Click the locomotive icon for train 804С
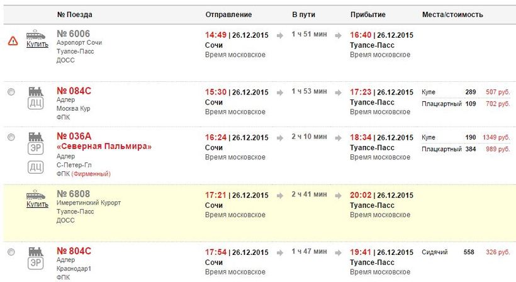This screenshot has height=282, width=516. tap(36, 252)
